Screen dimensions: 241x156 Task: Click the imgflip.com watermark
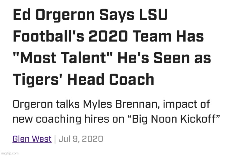point(10,153)
